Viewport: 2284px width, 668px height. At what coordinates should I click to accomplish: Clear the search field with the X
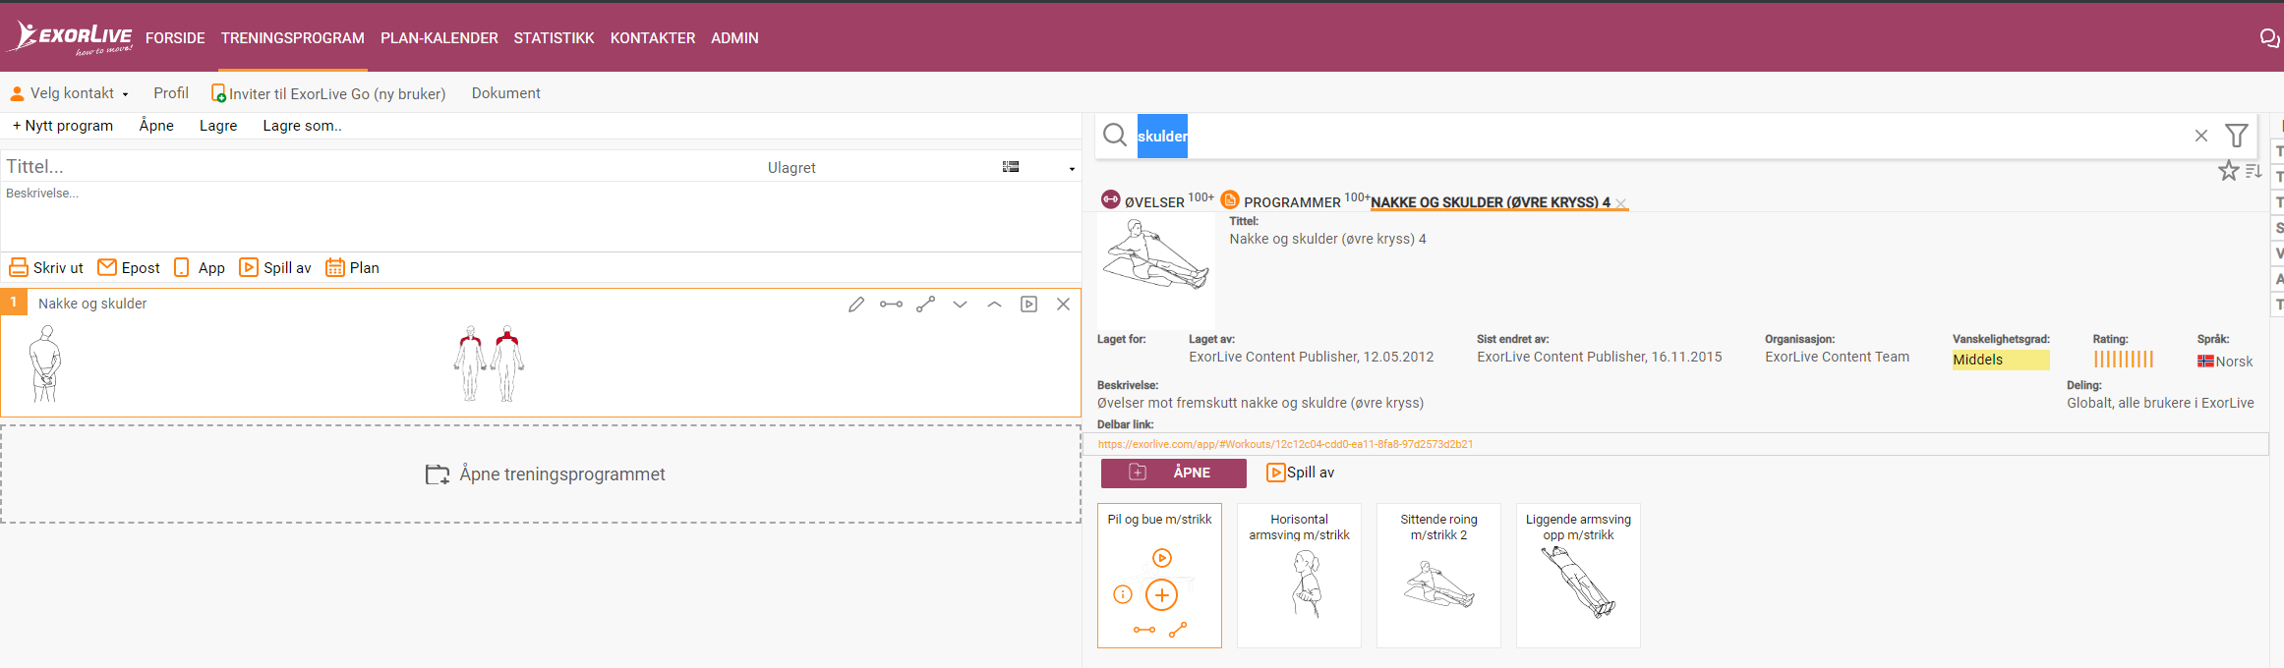coord(2201,136)
